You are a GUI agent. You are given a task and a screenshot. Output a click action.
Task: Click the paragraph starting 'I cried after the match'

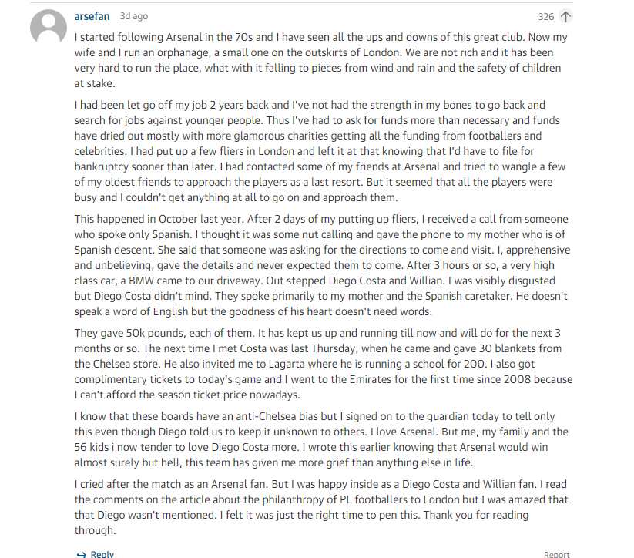coord(321,507)
